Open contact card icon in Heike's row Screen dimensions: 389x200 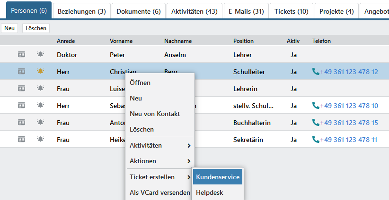pyautogui.click(x=21, y=140)
